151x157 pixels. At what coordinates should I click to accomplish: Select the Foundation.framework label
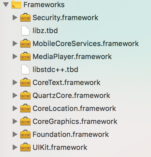(x=71, y=134)
